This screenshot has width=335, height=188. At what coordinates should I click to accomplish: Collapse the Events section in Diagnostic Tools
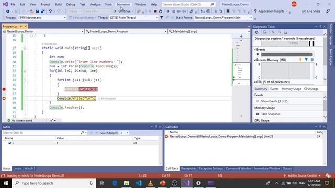[x=255, y=50]
